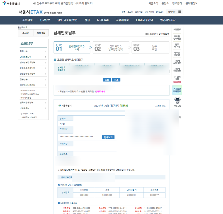Open the 신고납부 main navigation menu
Image resolution: width=223 pixels, height=214 pixels.
(45, 20)
